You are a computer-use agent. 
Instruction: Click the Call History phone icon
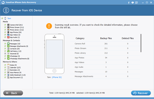click(x=8, y=51)
